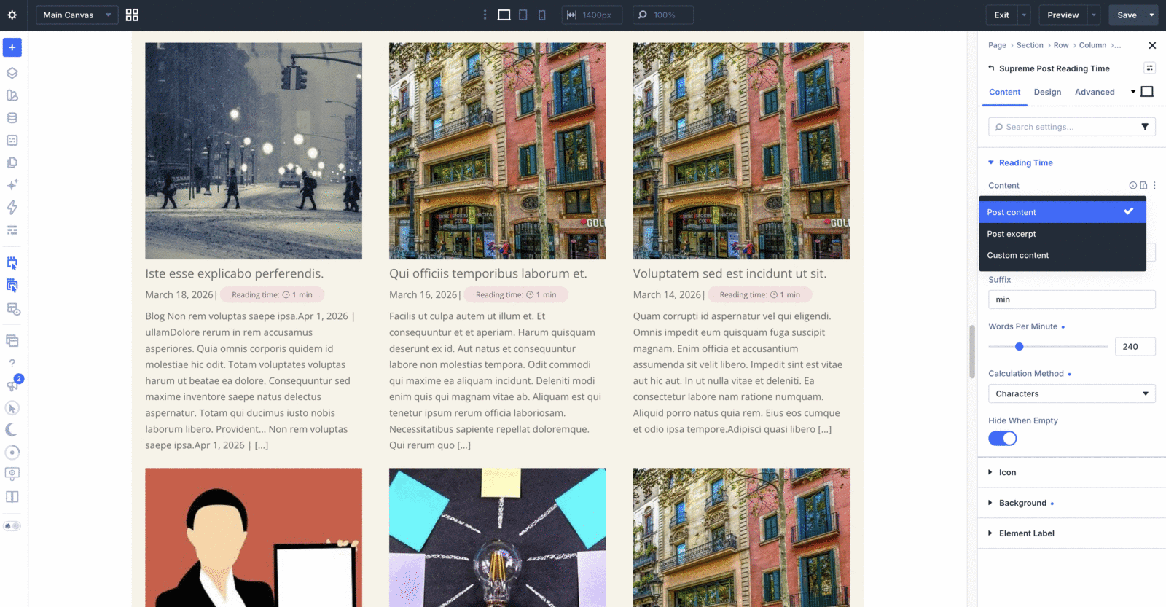The width and height of the screenshot is (1166, 607).
Task: Open the pages copy icon in sidebar
Action: coord(12,162)
